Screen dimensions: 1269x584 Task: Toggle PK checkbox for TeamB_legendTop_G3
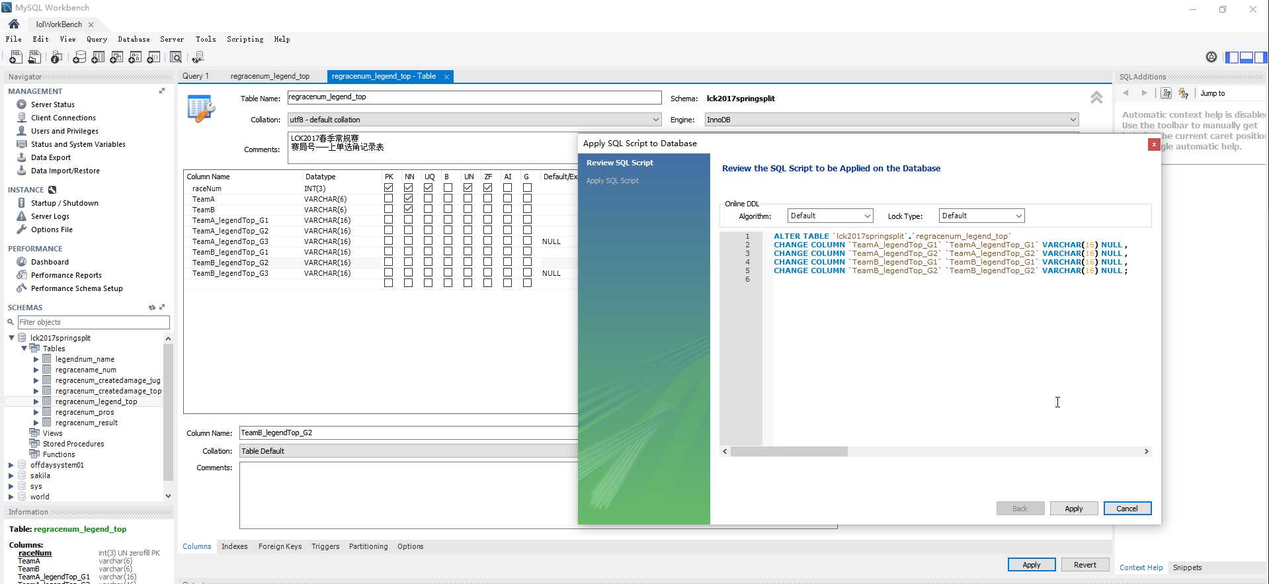pos(388,272)
